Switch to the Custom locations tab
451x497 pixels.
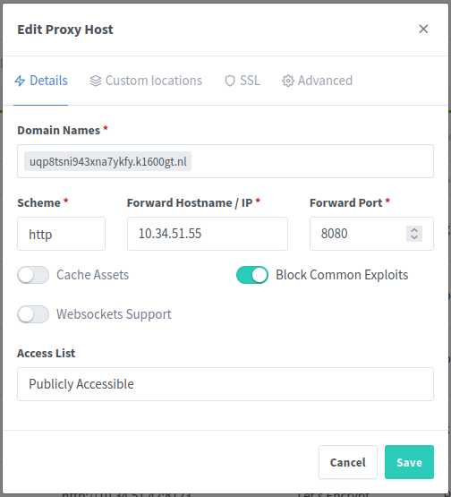[146, 81]
